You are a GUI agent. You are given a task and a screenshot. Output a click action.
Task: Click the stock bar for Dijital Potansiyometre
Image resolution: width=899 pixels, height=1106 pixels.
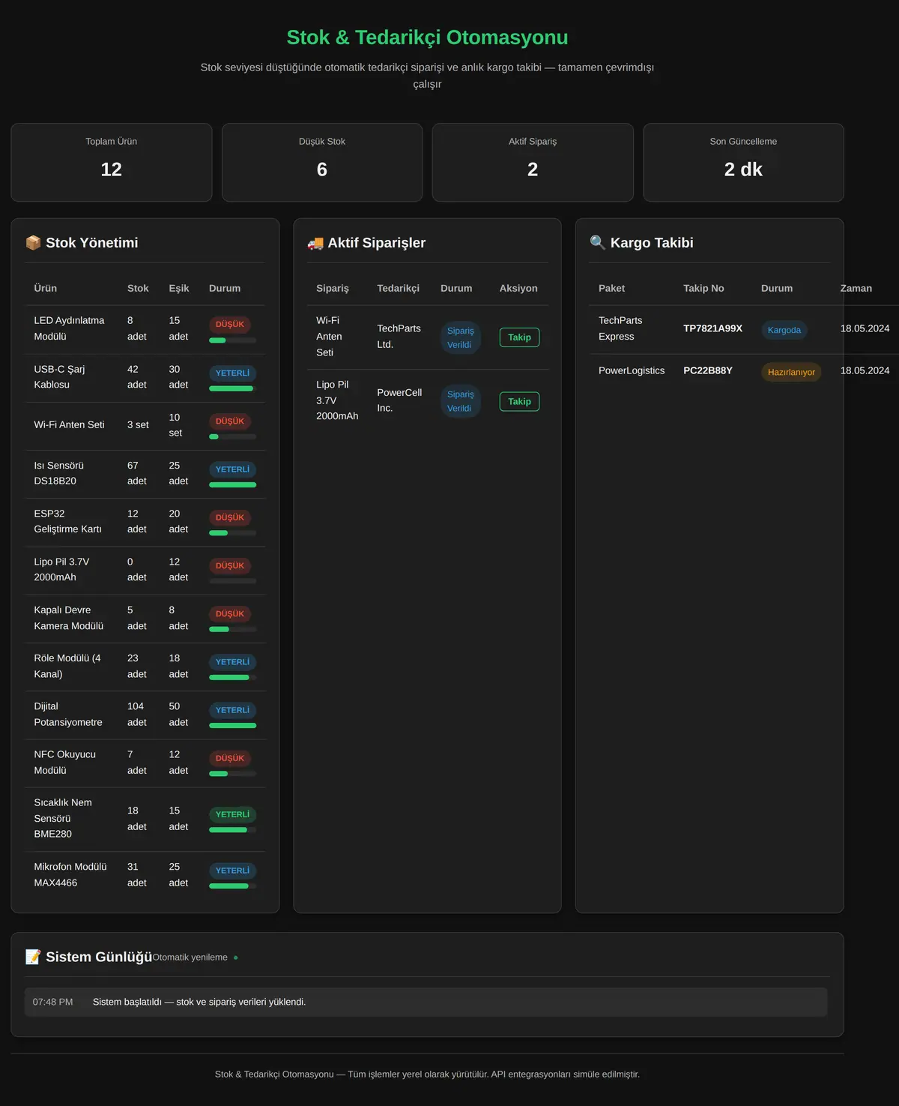[x=233, y=726]
